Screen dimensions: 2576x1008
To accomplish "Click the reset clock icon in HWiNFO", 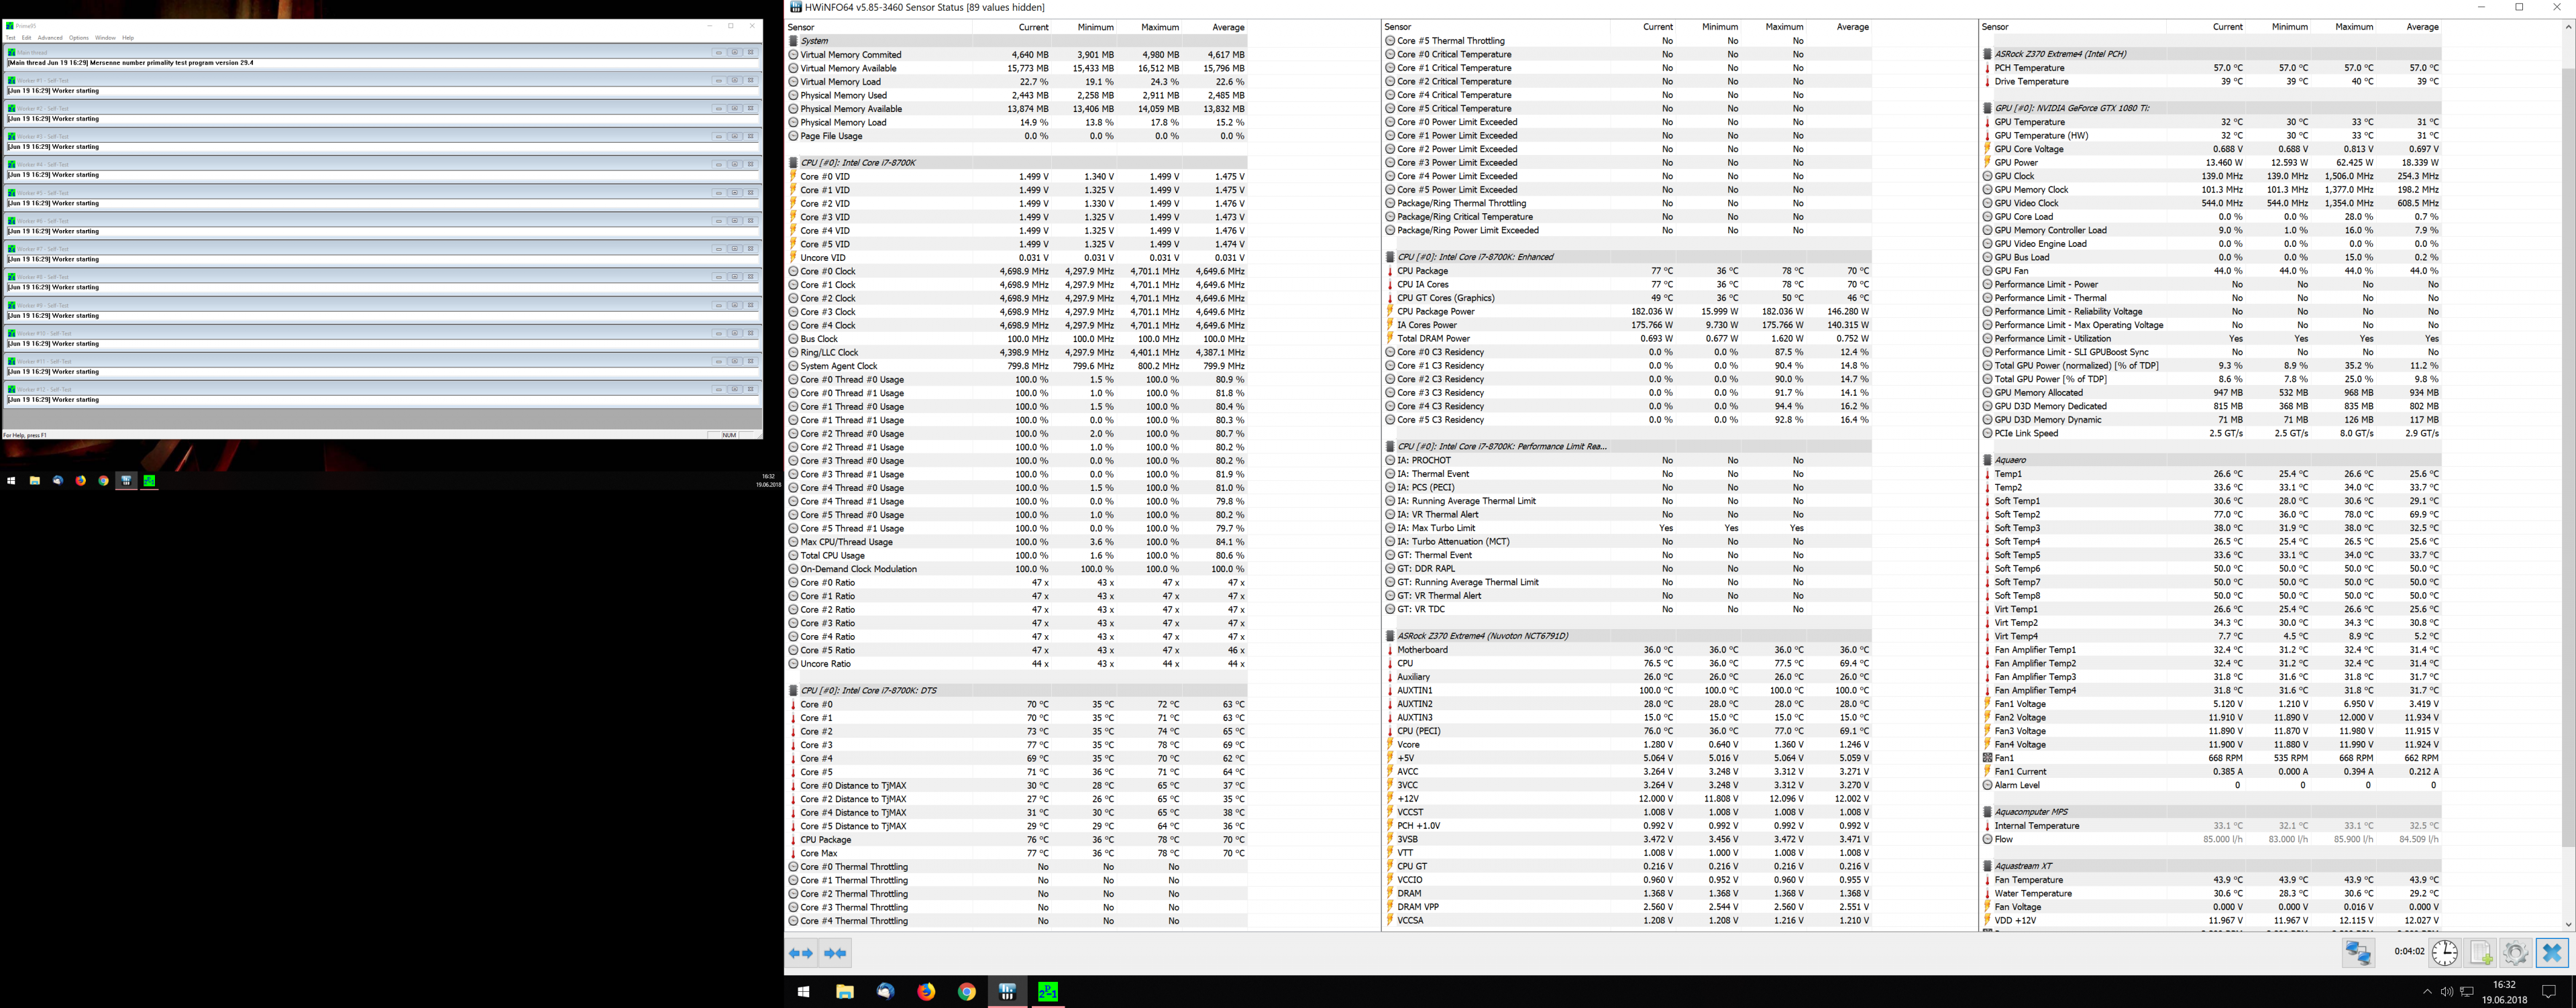I will click(2445, 952).
